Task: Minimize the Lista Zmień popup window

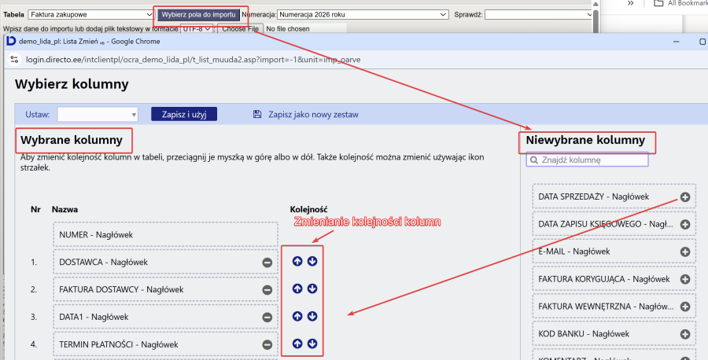Action: pyautogui.click(x=676, y=42)
